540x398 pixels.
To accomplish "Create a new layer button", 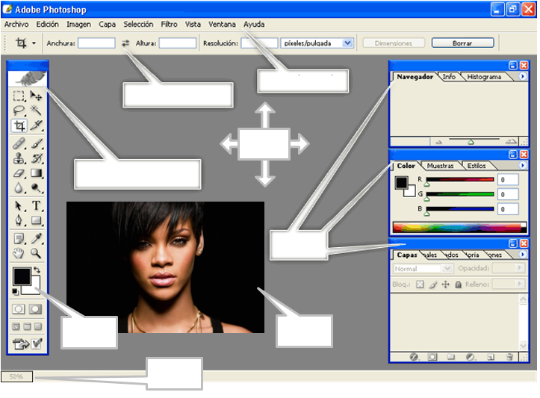I will click(x=491, y=357).
